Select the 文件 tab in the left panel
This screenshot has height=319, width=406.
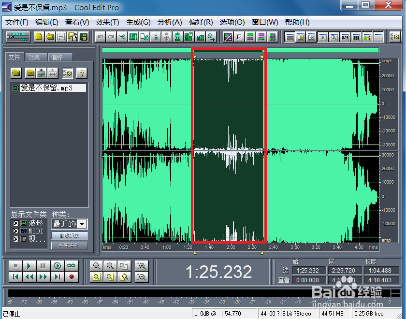coord(14,57)
